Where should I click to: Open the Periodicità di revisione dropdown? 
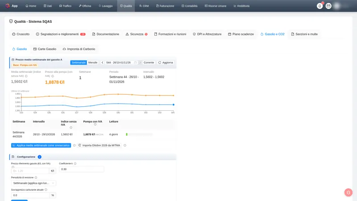(33, 183)
